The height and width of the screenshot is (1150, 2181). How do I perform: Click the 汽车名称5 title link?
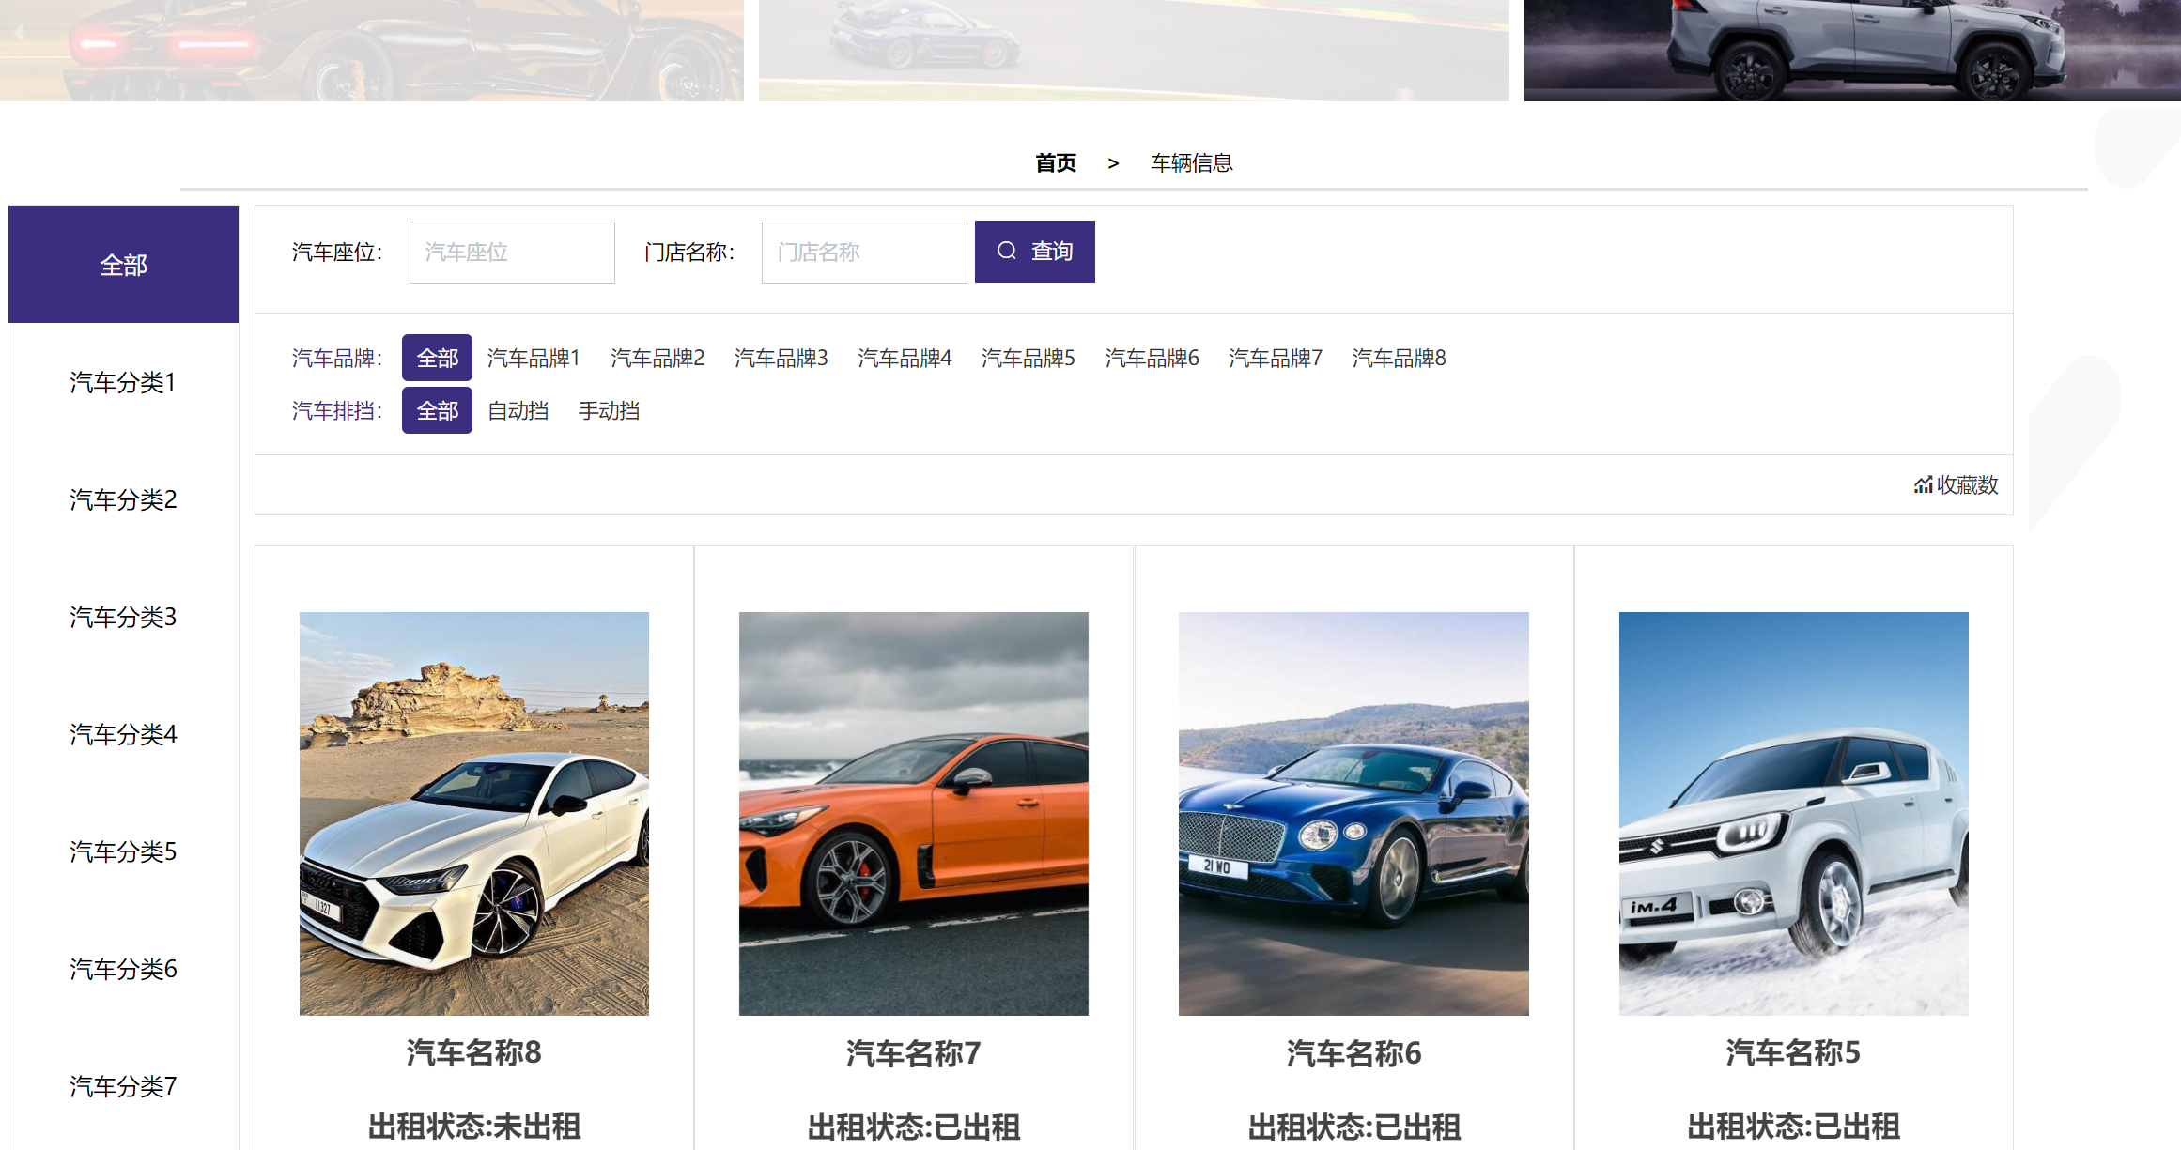[x=1792, y=1052]
